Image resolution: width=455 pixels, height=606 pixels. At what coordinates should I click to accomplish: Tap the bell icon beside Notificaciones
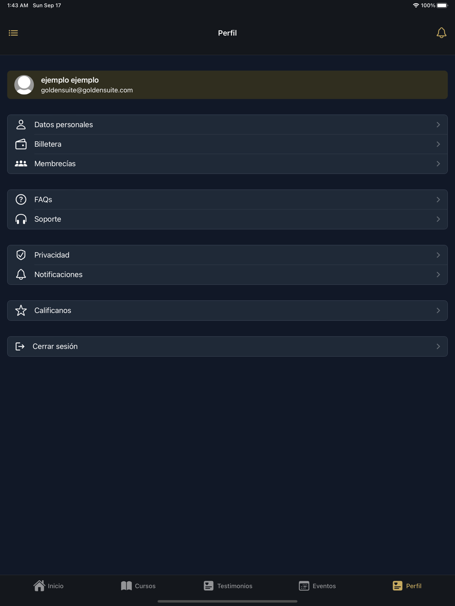[x=21, y=274]
